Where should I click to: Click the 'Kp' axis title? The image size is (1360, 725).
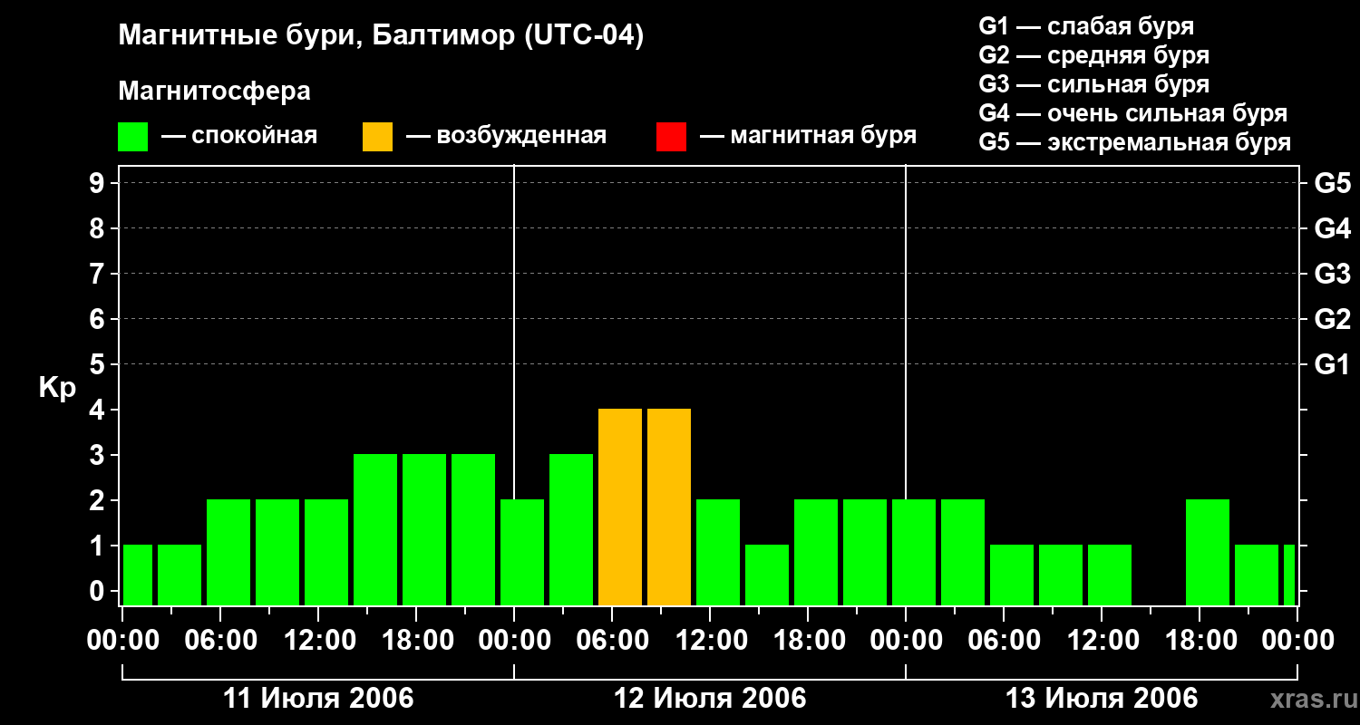[x=57, y=388]
